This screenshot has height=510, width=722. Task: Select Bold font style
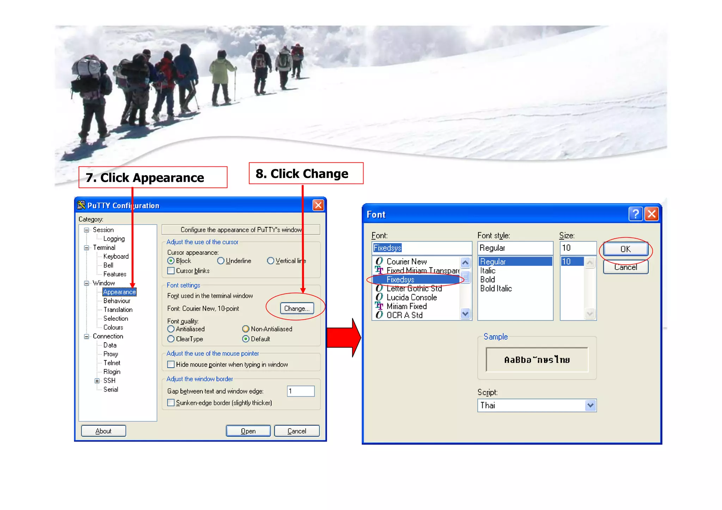tap(488, 279)
